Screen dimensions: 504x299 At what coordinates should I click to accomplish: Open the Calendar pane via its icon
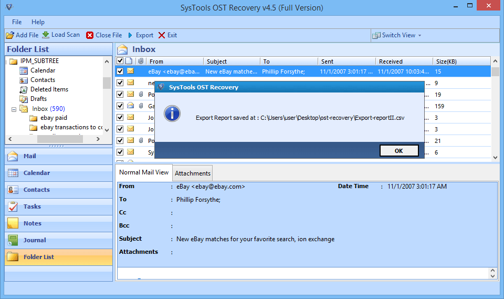(13, 173)
